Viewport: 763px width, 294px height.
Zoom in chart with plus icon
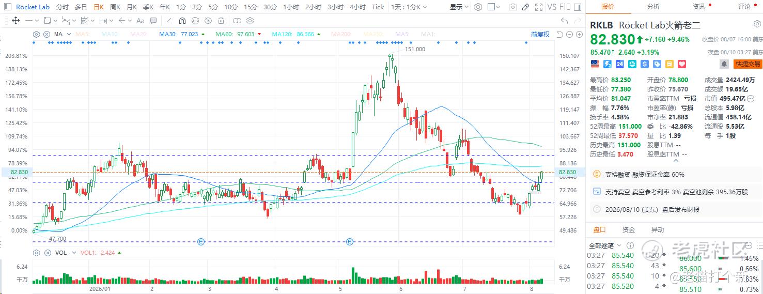pos(579,34)
